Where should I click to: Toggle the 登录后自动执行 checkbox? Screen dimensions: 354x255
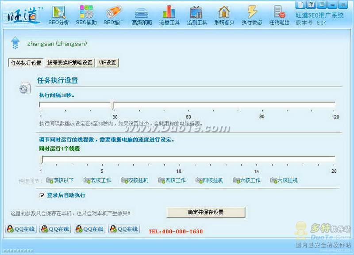click(42, 195)
